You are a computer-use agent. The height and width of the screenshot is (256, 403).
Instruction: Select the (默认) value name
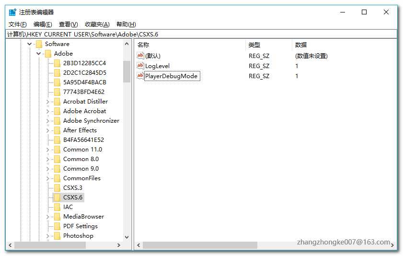pos(153,56)
